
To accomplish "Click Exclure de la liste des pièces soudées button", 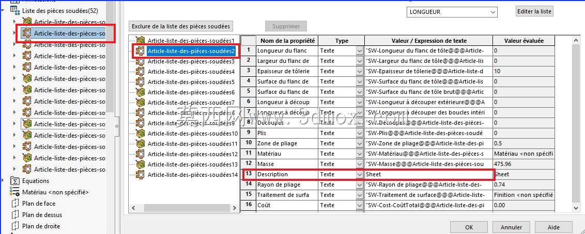I will pos(181,26).
